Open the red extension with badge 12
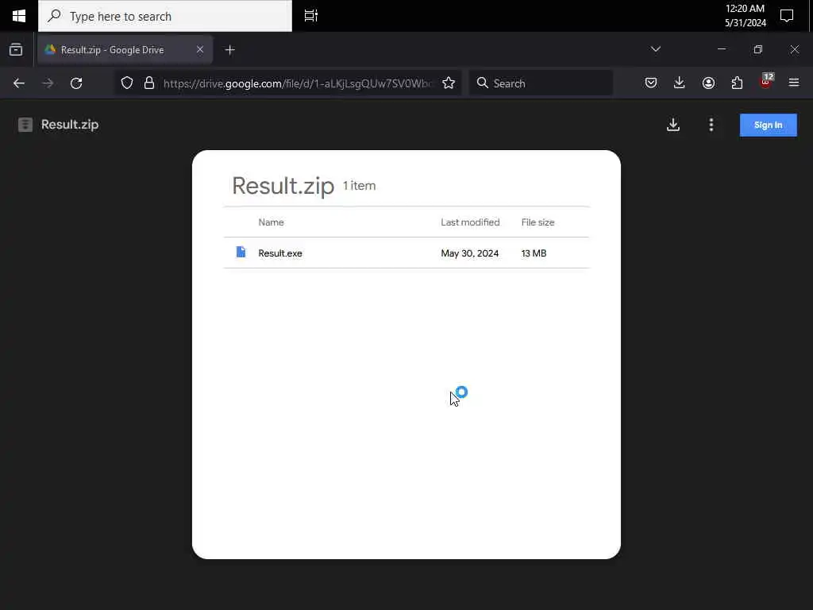Image resolution: width=813 pixels, height=610 pixels. coord(766,82)
